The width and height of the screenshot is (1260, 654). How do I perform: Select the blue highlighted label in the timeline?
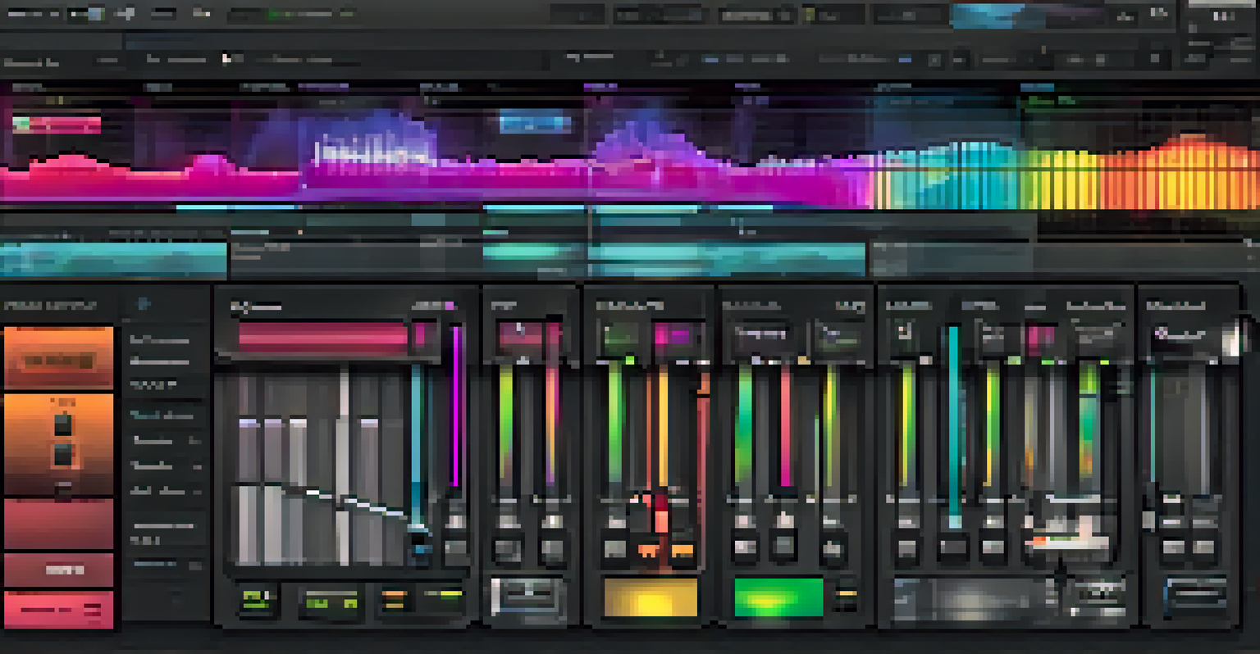pyautogui.click(x=535, y=124)
